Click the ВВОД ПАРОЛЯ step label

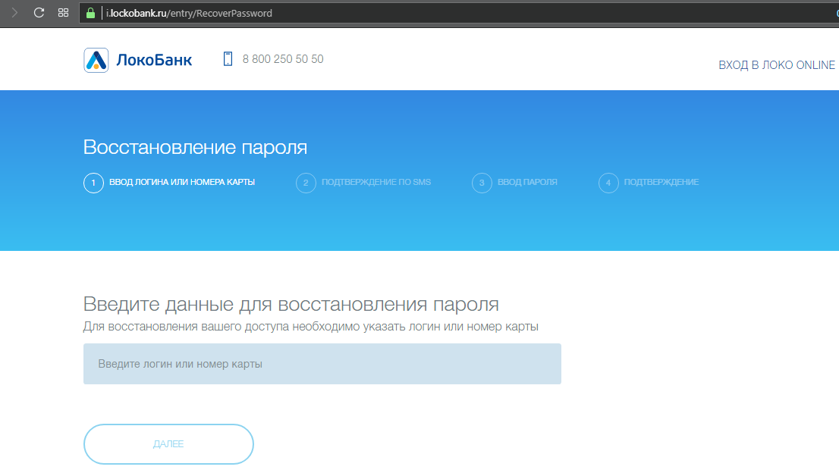[x=527, y=183]
